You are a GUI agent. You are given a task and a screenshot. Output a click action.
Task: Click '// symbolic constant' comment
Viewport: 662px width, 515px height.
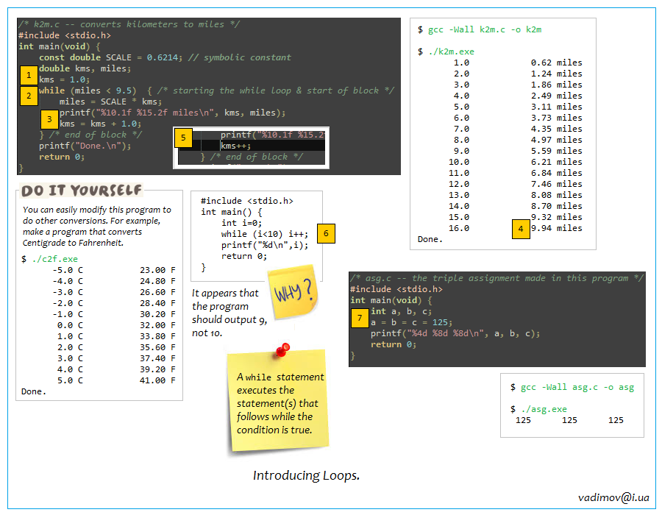[239, 57]
